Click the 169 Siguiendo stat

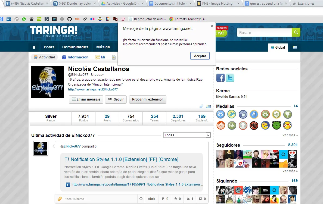tap(202, 118)
